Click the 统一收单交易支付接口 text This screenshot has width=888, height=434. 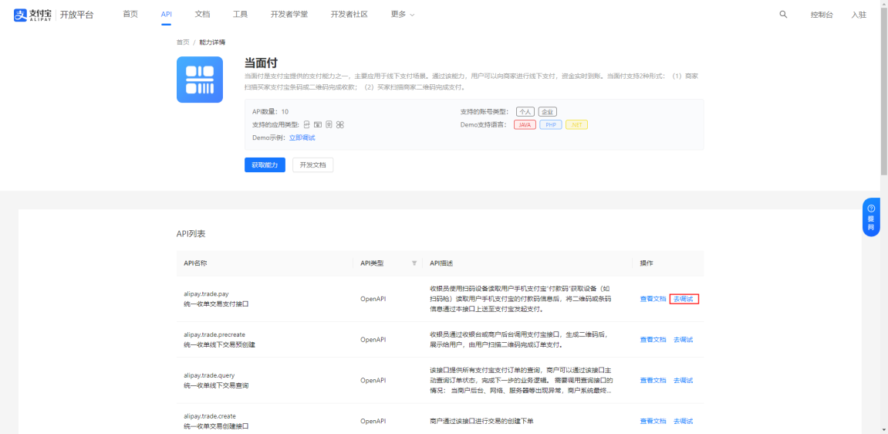coord(216,303)
